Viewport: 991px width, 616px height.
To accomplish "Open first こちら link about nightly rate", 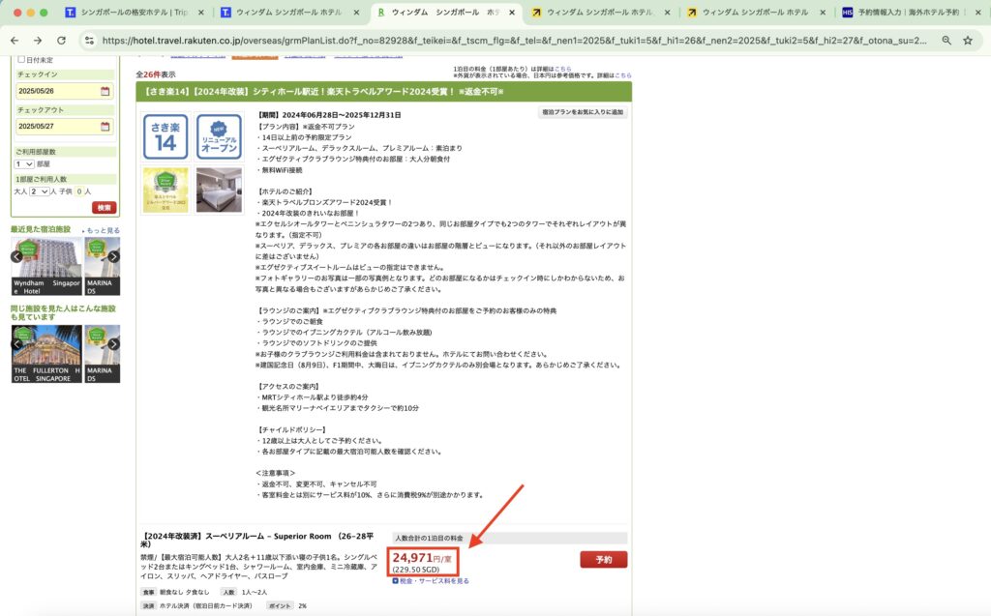I will click(x=562, y=69).
